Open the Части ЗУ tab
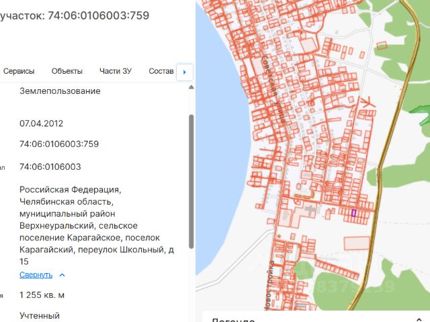 (x=116, y=71)
